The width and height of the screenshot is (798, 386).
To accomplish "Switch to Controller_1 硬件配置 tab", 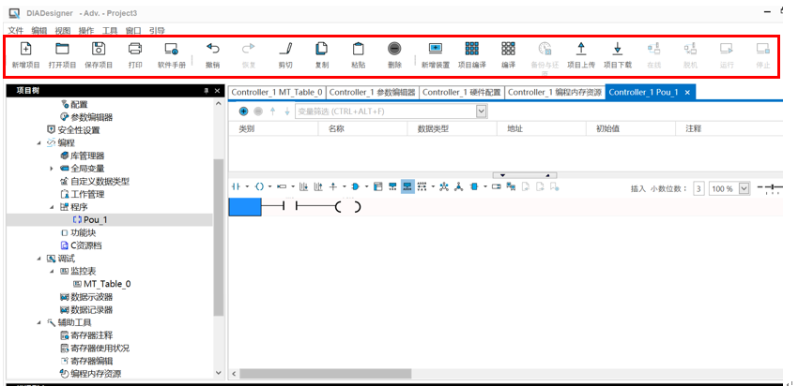I will (461, 92).
